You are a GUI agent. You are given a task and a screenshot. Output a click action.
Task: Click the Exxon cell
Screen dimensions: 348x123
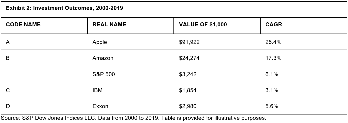point(100,106)
